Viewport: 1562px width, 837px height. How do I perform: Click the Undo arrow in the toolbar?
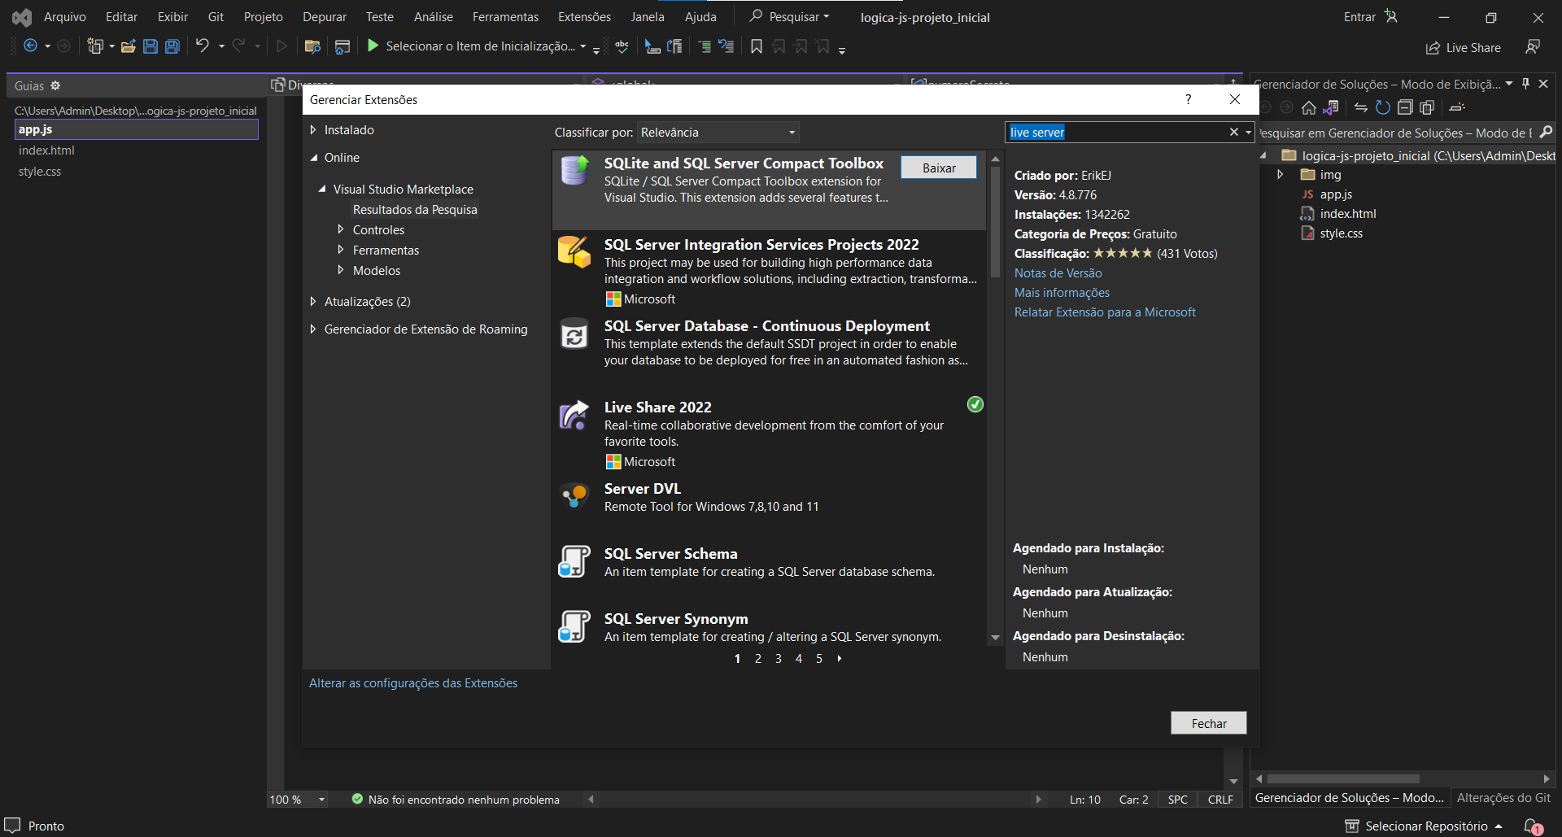[203, 46]
